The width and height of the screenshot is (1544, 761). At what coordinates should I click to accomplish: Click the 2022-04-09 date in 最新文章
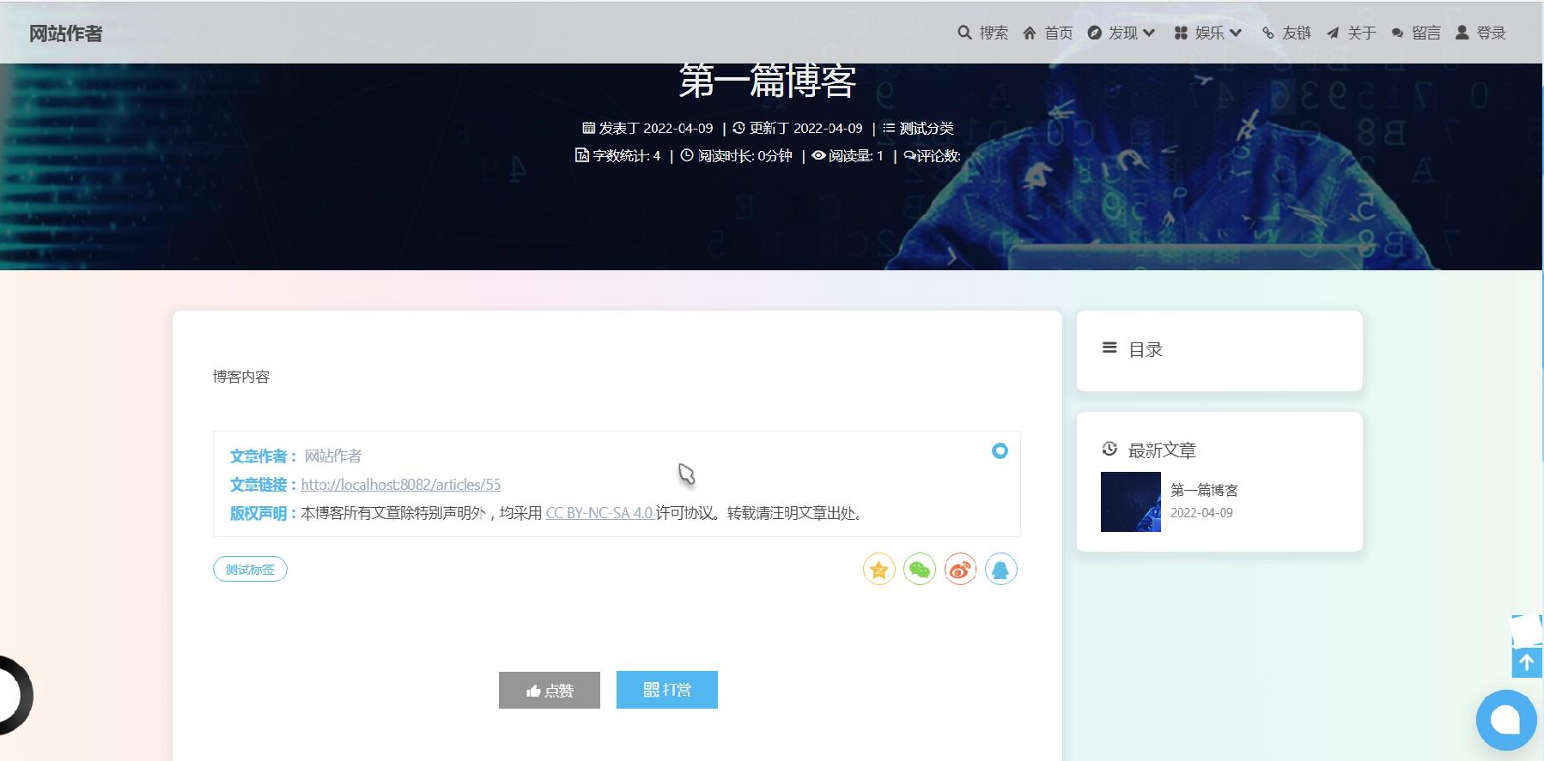tap(1201, 512)
